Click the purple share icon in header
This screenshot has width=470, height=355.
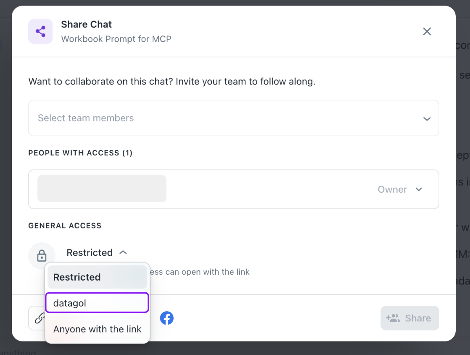coord(40,32)
